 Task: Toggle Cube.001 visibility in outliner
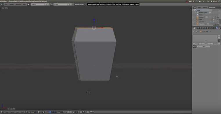pos(214,22)
